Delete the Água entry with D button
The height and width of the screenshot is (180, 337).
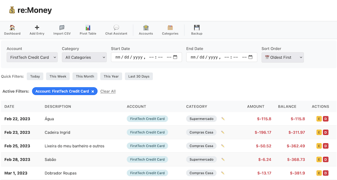[x=326, y=119]
